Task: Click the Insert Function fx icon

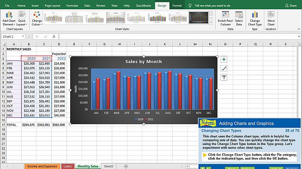Action: point(54,36)
